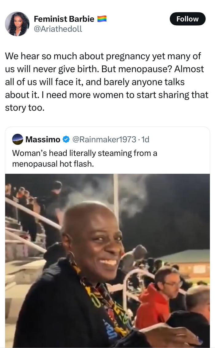This screenshot has height=348, width=215.
Task: Click the blue verified badge beside Massimo
Action: click(66, 140)
